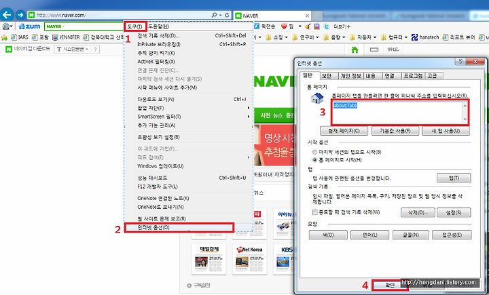This screenshot has height=295, width=489.
Task: Expand SmartScreen 필터(T) submenu
Action: [188, 117]
